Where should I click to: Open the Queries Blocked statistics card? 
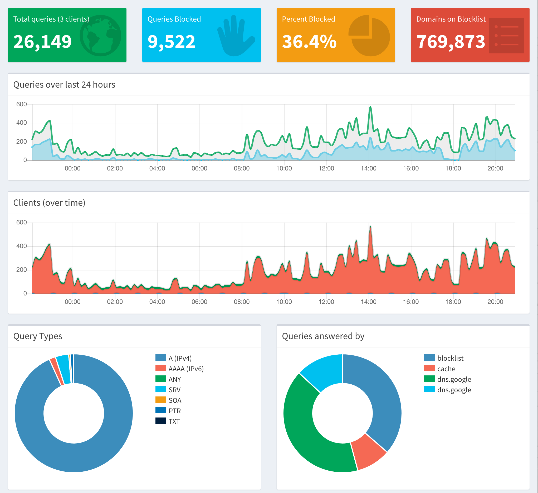202,35
